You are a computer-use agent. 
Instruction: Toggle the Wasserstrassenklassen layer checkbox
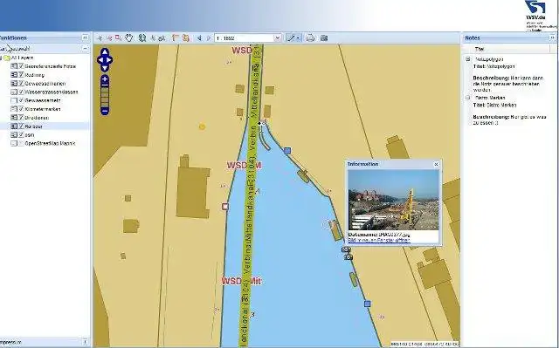pyautogui.click(x=21, y=92)
